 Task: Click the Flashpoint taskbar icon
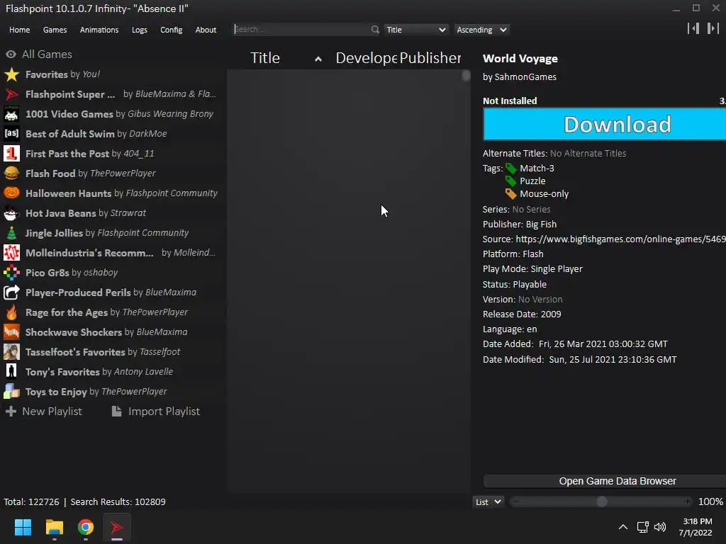pyautogui.click(x=117, y=527)
